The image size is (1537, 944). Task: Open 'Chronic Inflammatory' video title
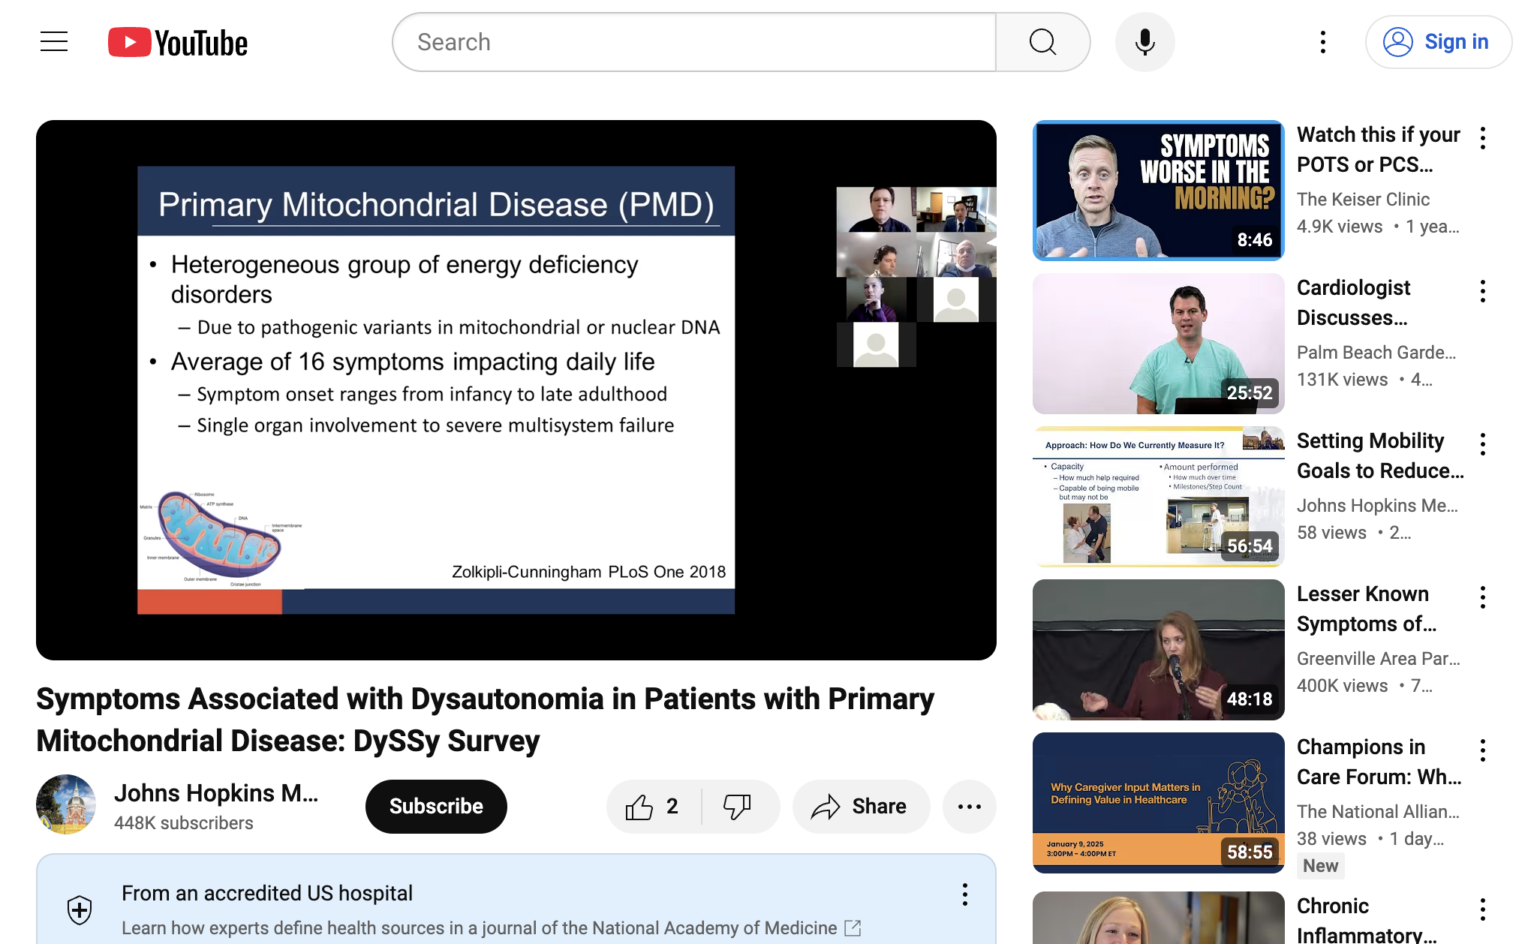(x=1366, y=921)
